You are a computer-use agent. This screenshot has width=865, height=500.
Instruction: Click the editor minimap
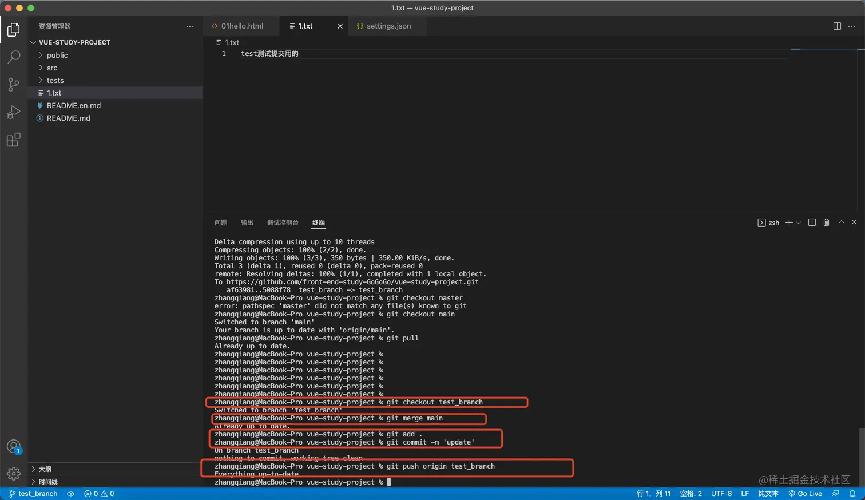[x=824, y=50]
